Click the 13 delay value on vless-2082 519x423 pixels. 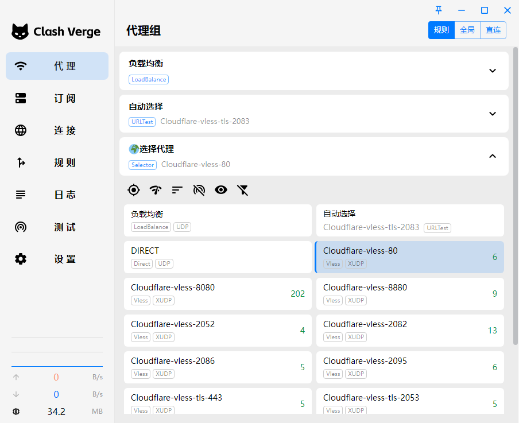493,331
